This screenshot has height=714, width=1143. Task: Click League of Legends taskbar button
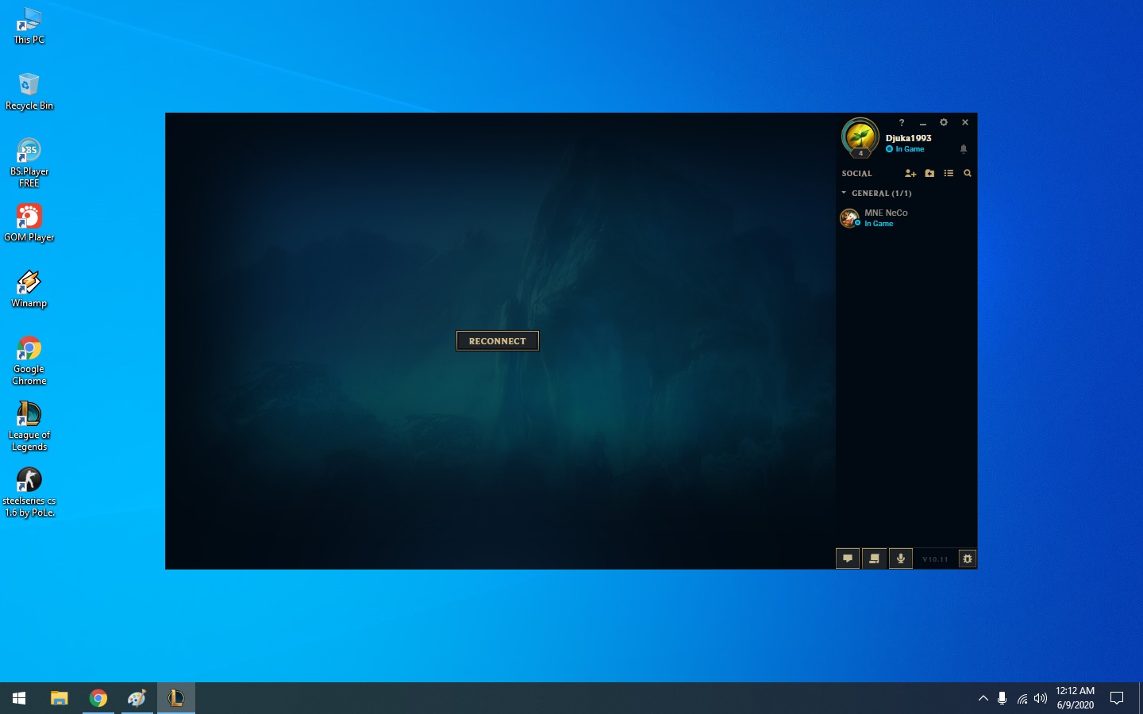pyautogui.click(x=176, y=698)
